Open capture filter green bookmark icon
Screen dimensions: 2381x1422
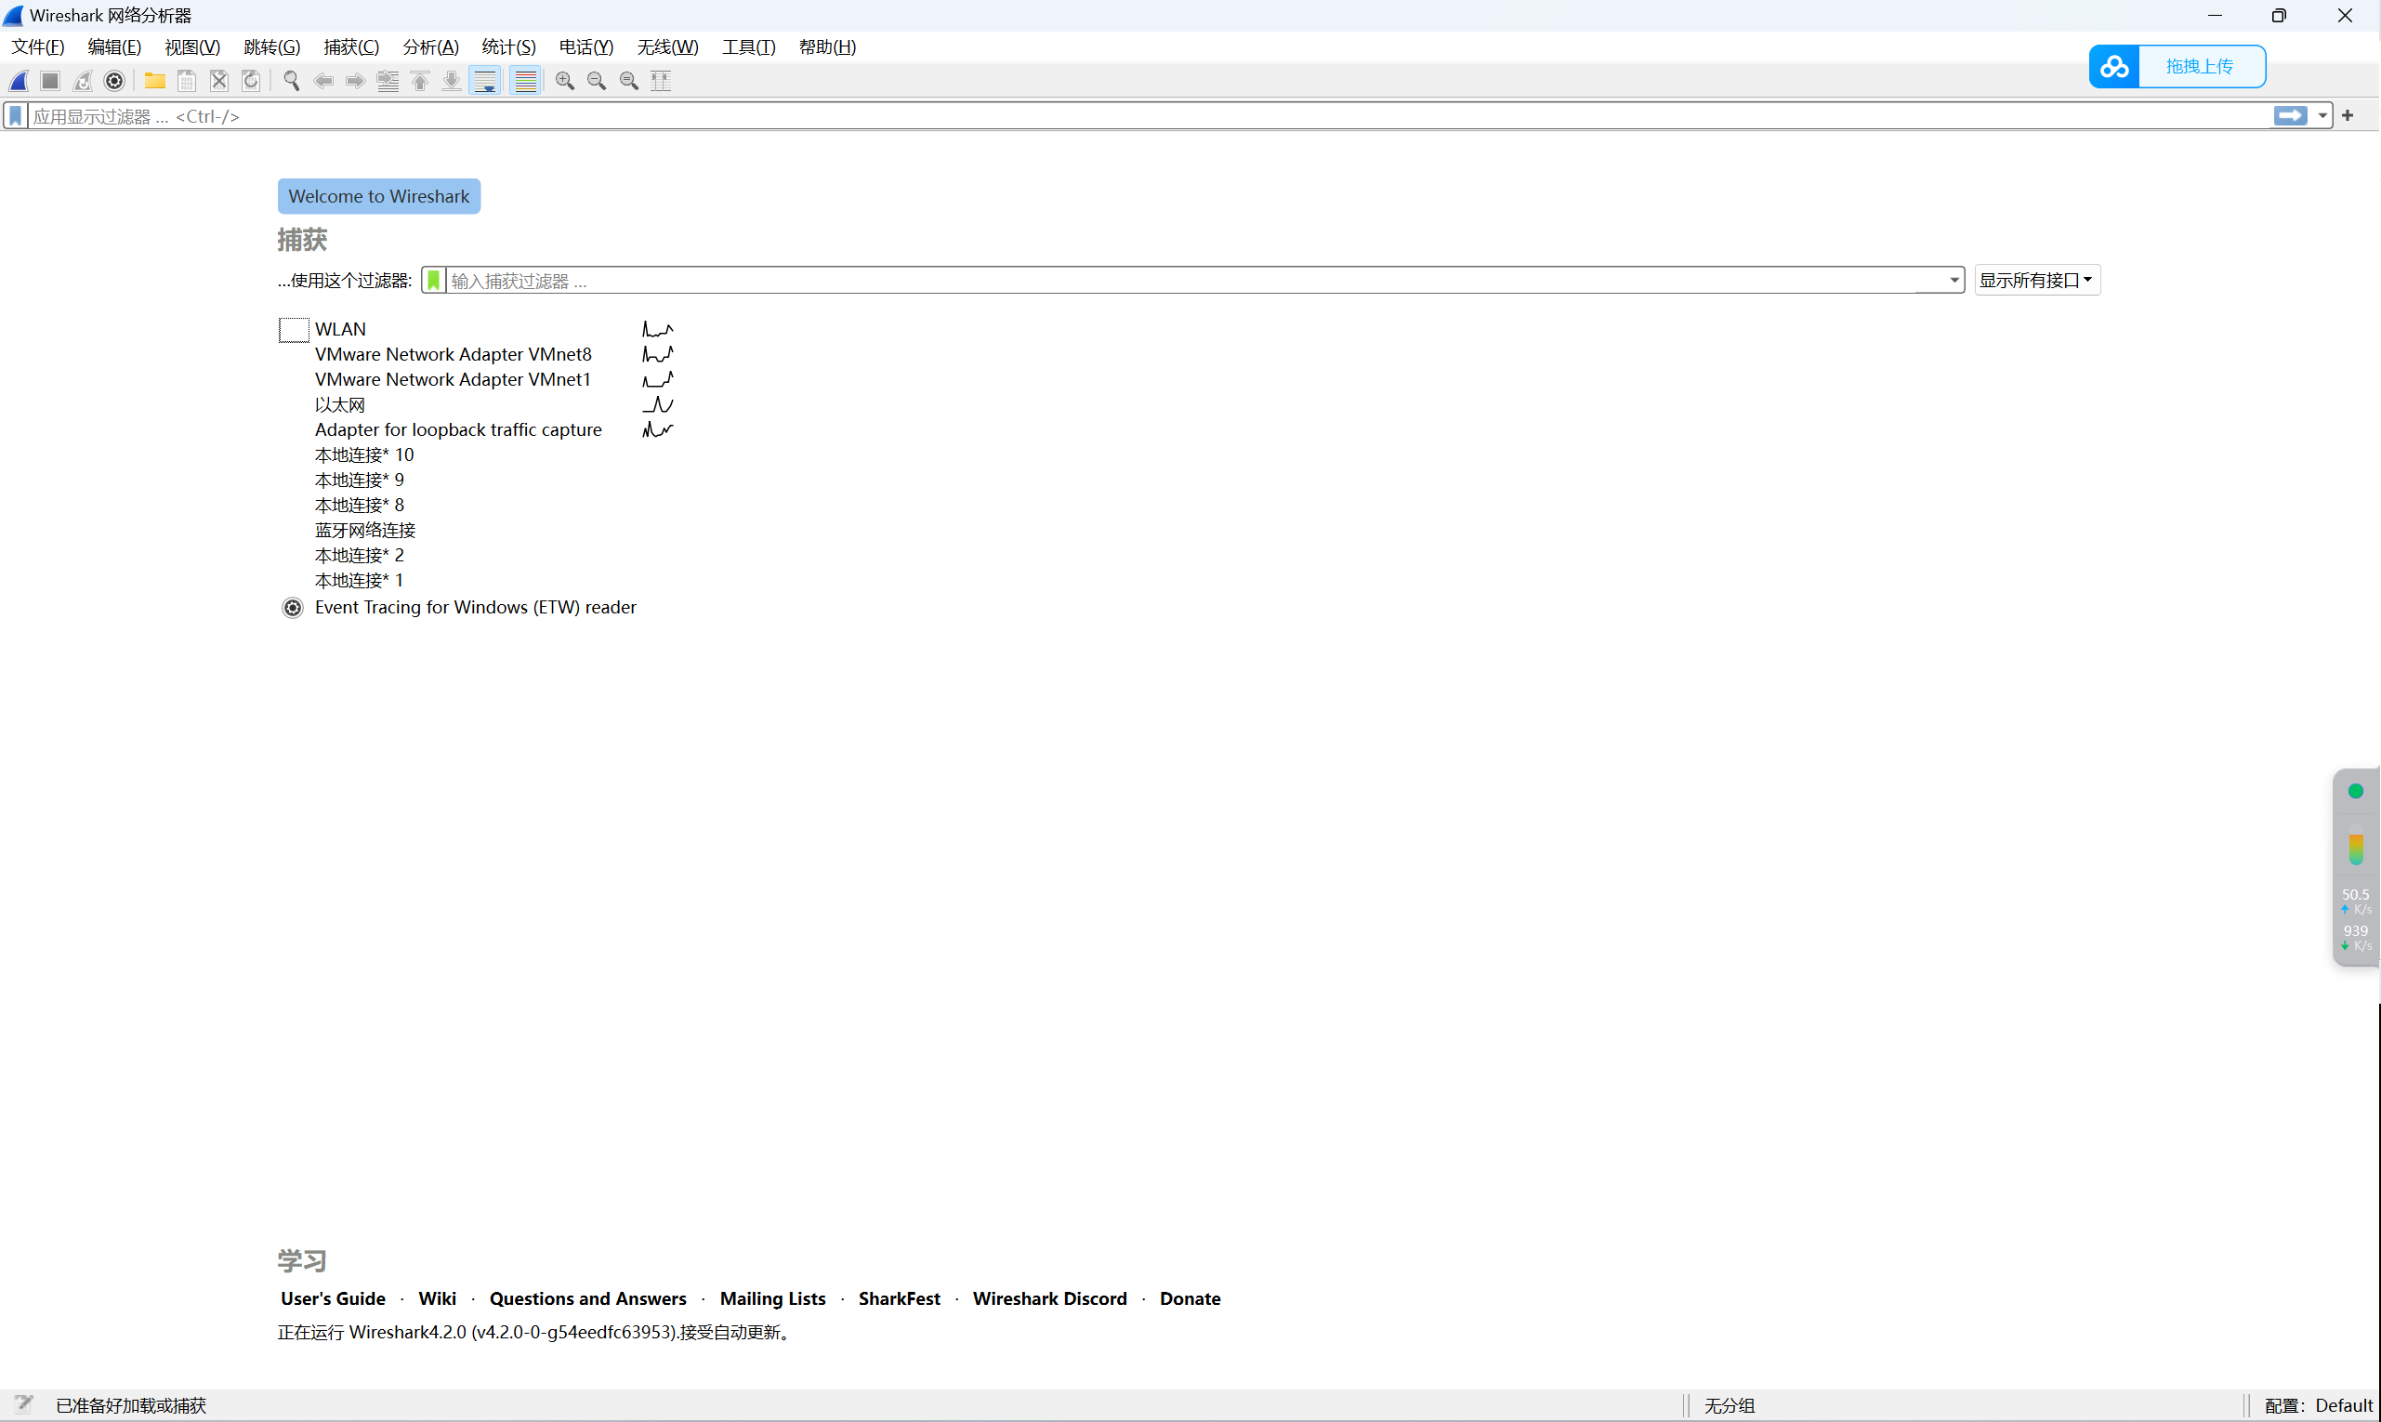click(x=434, y=280)
